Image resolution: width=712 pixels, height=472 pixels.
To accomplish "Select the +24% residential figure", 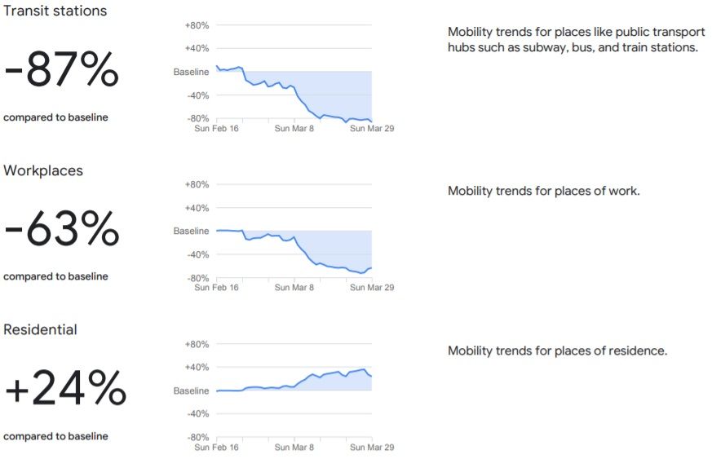I will (x=65, y=390).
